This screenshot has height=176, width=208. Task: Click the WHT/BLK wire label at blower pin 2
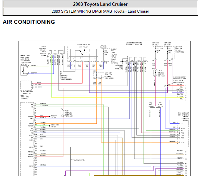tap(38, 85)
